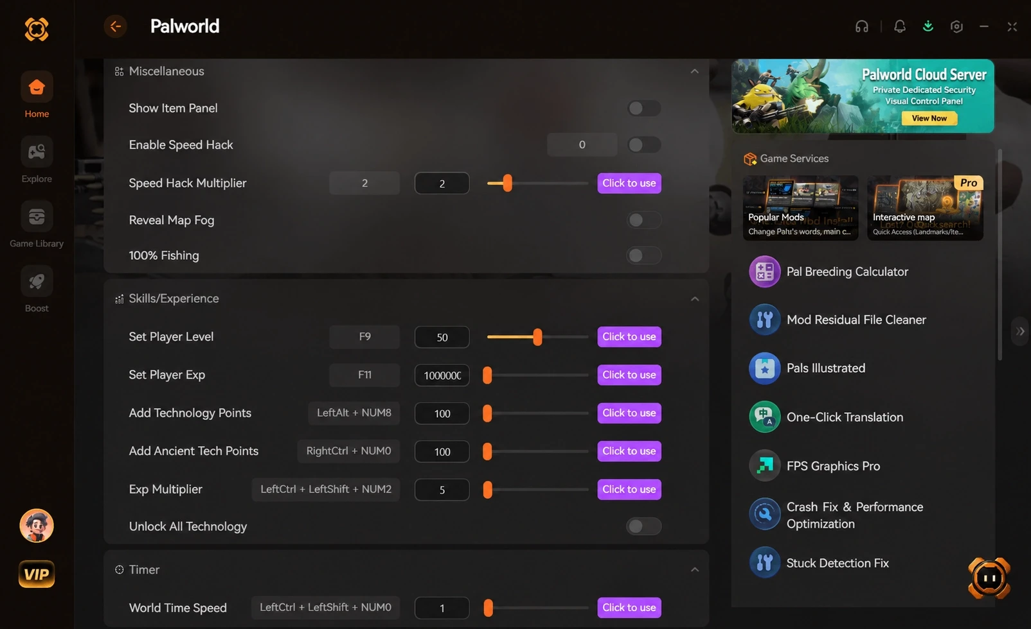Click to use Add Technology Points
The image size is (1031, 629).
(629, 413)
